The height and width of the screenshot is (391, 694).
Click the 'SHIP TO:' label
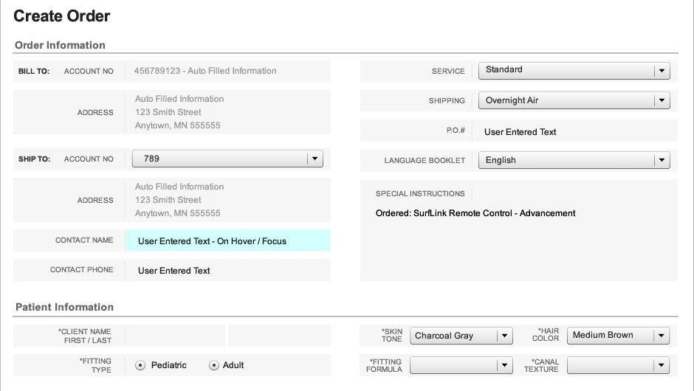(x=34, y=159)
